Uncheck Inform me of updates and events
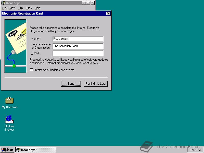 pyautogui.click(x=31, y=70)
